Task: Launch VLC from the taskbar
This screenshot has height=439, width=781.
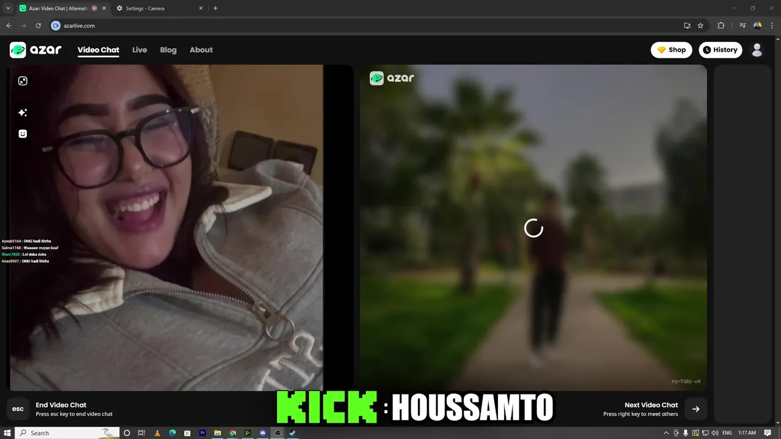Action: (157, 433)
